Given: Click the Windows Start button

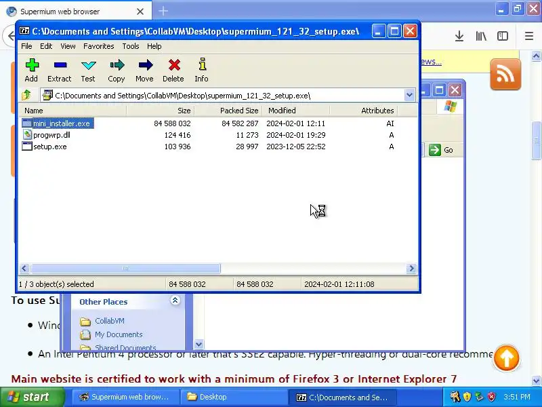Looking at the screenshot, I should pos(32,397).
